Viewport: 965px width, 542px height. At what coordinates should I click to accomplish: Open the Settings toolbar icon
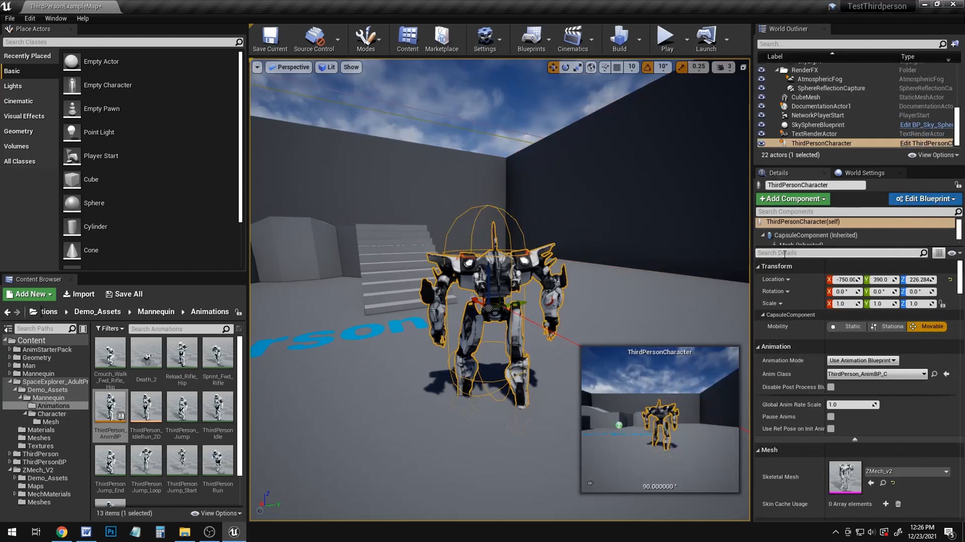[x=485, y=39]
